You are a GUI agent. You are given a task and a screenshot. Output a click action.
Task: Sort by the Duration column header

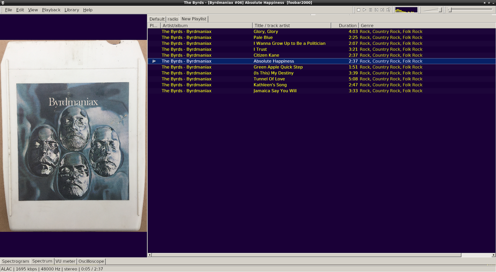tap(345, 25)
